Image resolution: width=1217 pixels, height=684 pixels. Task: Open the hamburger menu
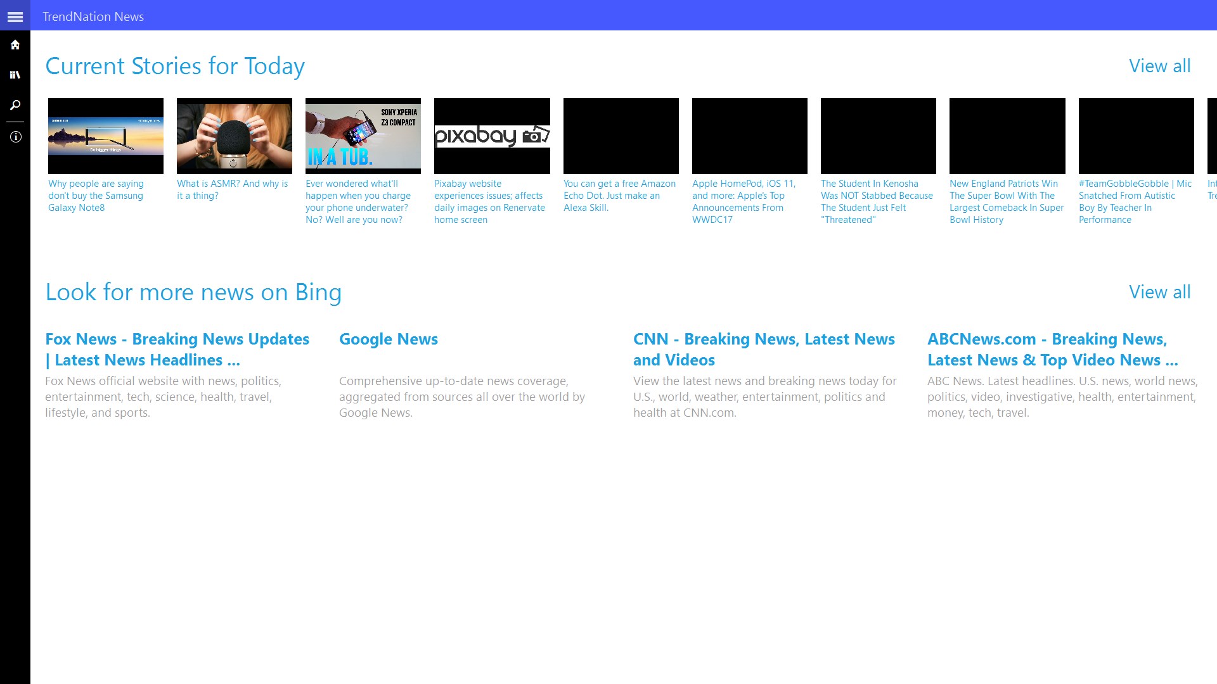coord(15,16)
